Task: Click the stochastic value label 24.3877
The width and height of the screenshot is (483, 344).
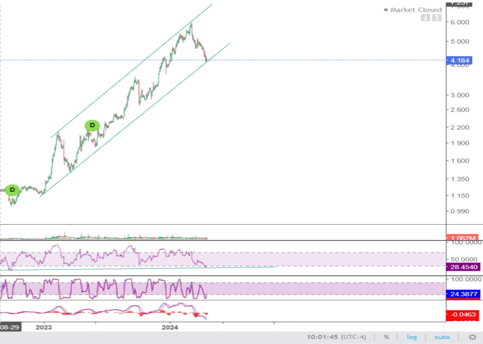Action: pyautogui.click(x=463, y=294)
